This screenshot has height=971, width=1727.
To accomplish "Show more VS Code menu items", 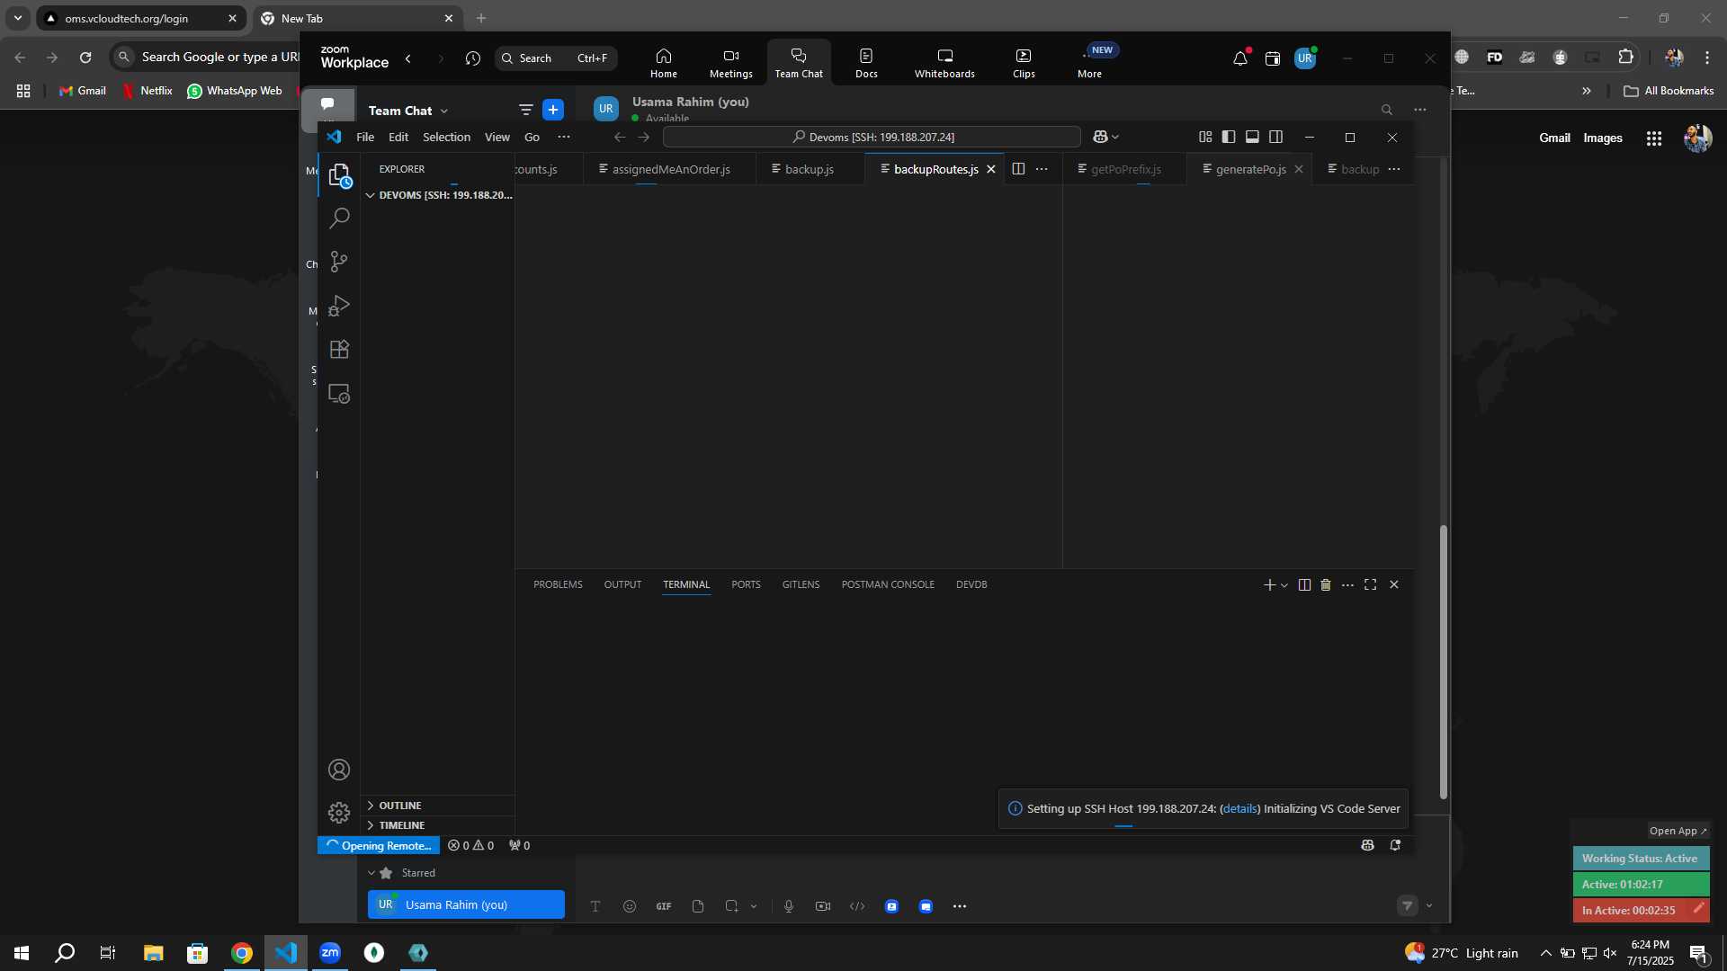I will coord(563,137).
